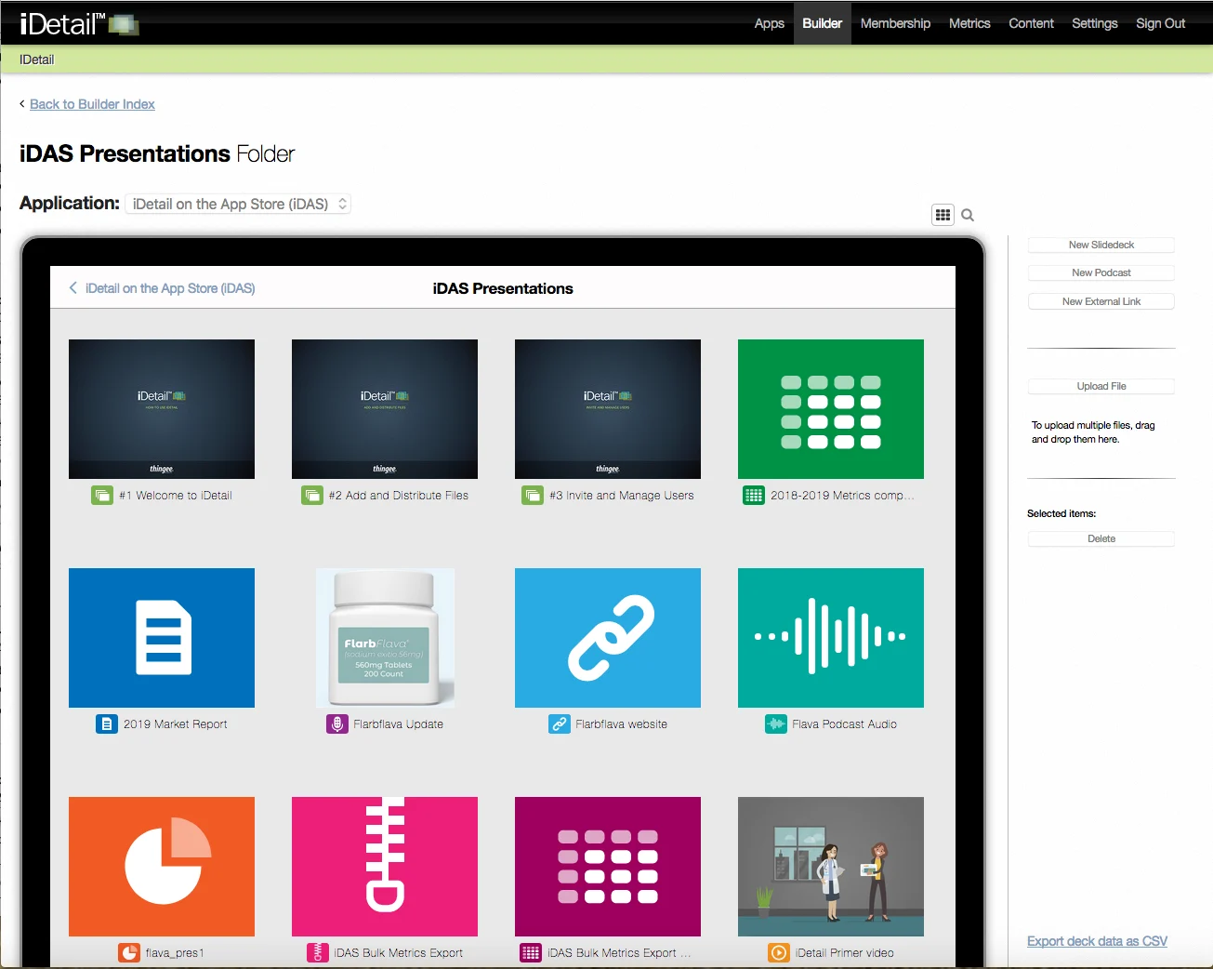This screenshot has height=969, width=1213.
Task: Open the Application dropdown selector
Action: (239, 204)
